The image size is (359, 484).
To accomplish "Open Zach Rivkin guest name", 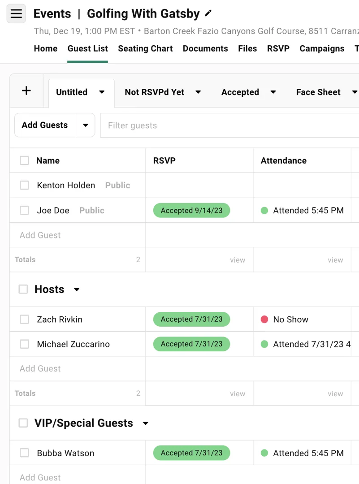I will click(60, 319).
